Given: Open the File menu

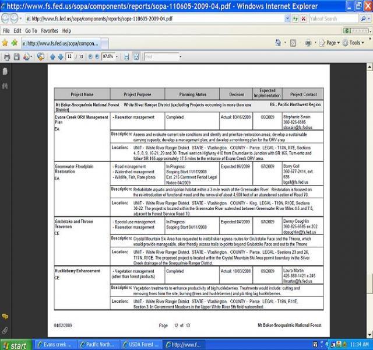Looking at the screenshot, I should pyautogui.click(x=6, y=30).
